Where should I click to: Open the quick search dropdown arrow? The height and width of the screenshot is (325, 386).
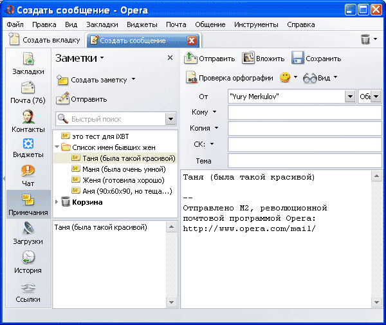tap(171, 119)
